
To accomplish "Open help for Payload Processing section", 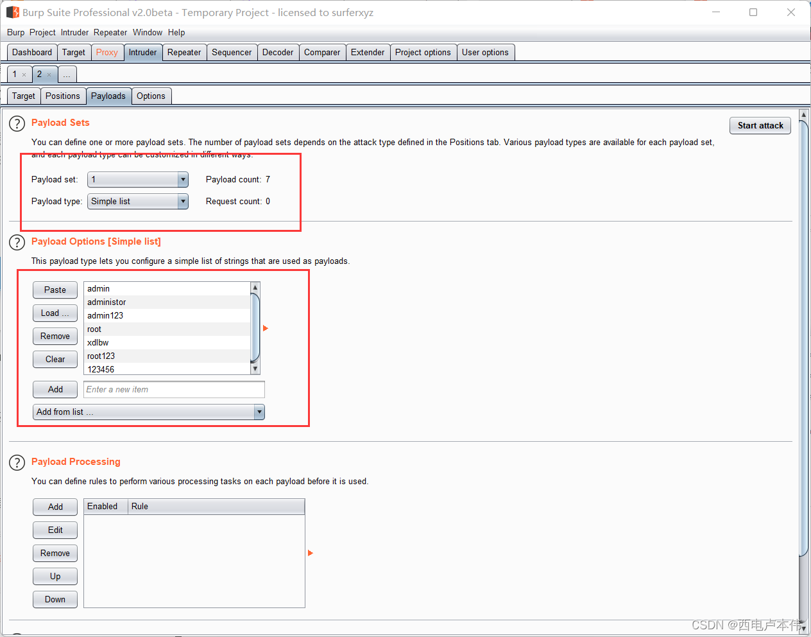I will click(x=17, y=463).
